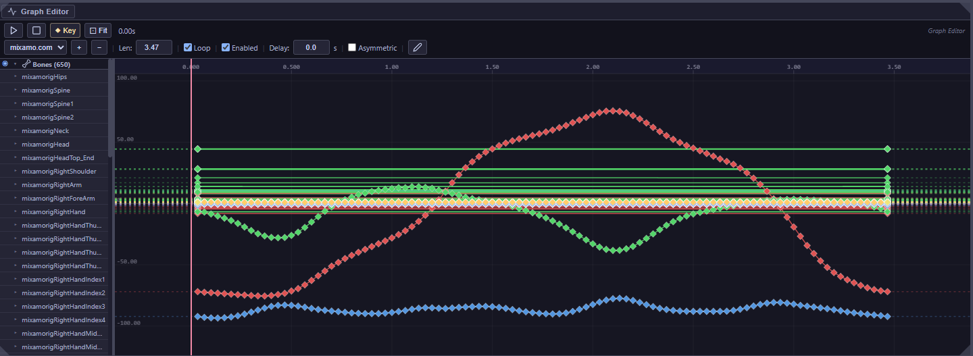Viewport: 973px width, 356px height.
Task: Open the mixamo.com animation dropdown
Action: click(35, 47)
